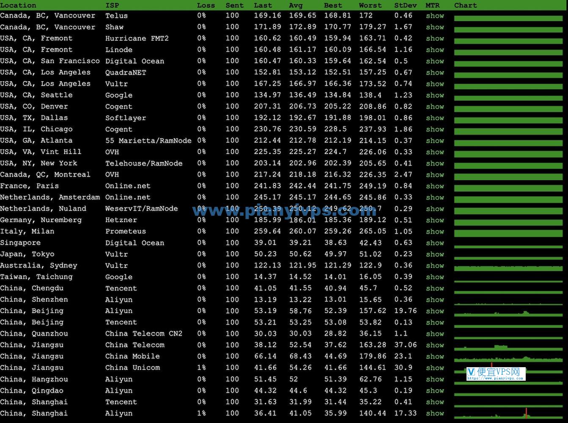The height and width of the screenshot is (423, 568).
Task: Click latency chart for Shanghai Aliyun row
Action: click(x=508, y=414)
